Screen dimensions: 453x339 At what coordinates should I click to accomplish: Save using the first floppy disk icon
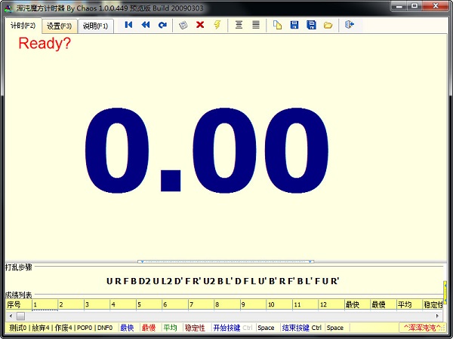294,25
